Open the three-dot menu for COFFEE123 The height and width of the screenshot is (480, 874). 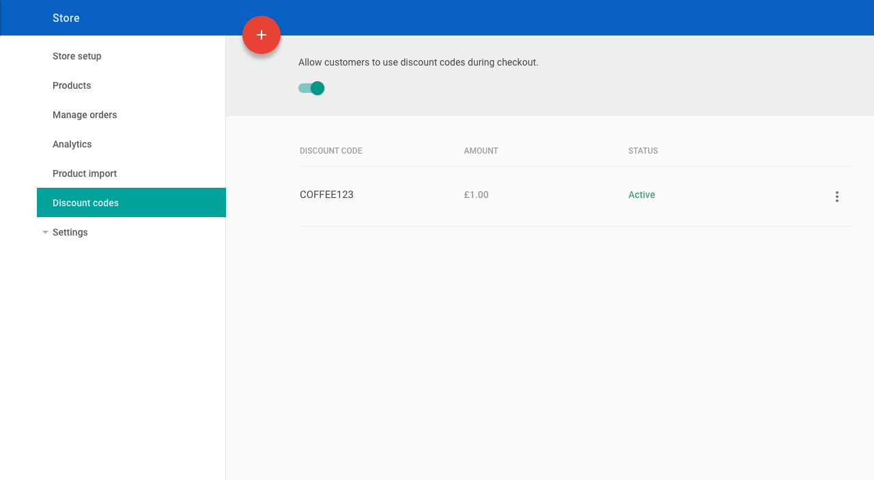click(837, 197)
